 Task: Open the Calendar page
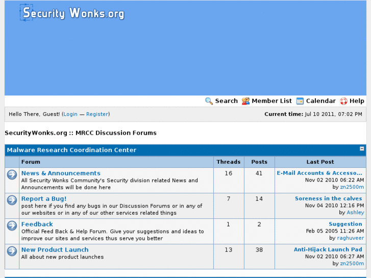pyautogui.click(x=320, y=101)
